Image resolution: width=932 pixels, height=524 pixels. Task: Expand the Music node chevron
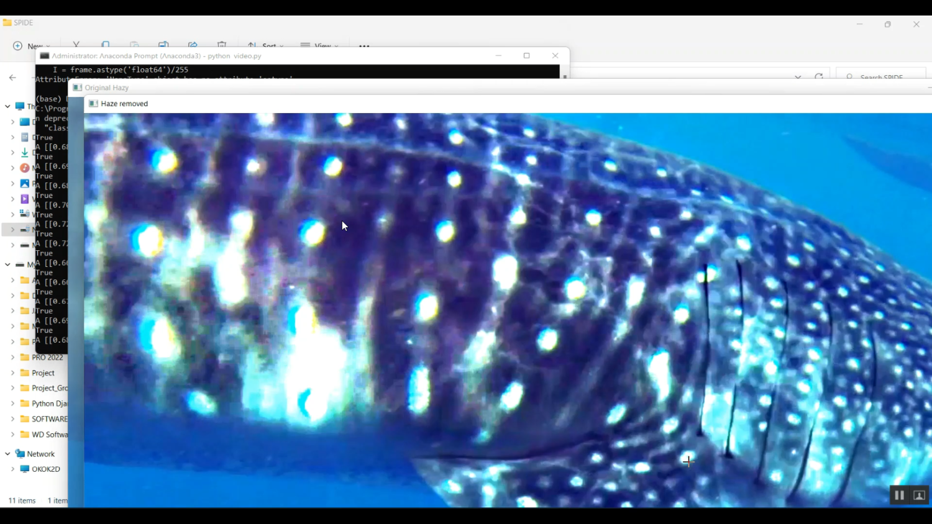[12, 168]
